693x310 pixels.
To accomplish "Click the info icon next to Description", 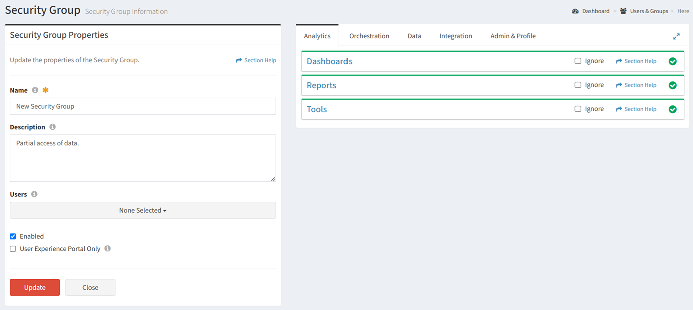I will (52, 127).
